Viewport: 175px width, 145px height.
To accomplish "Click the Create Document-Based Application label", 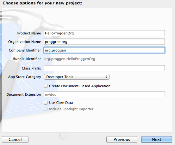I will (80, 86).
